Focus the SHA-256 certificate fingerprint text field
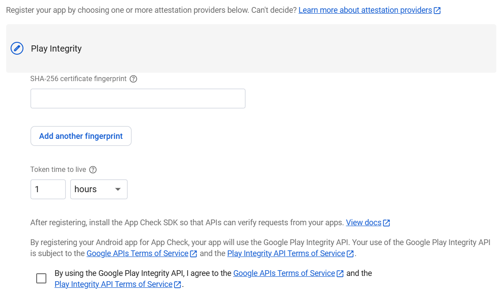This screenshot has width=499, height=294. coord(138,99)
